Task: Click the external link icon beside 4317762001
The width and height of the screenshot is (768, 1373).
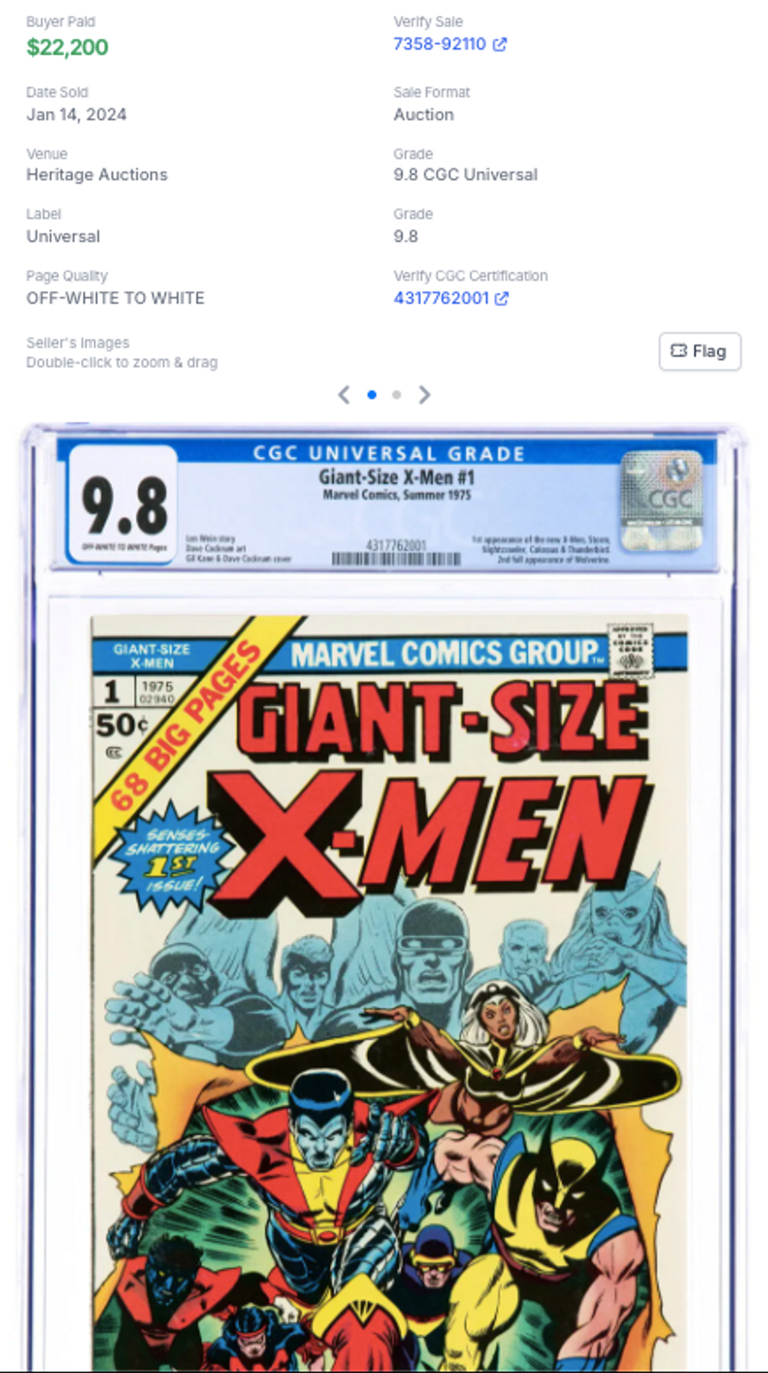Action: point(502,299)
